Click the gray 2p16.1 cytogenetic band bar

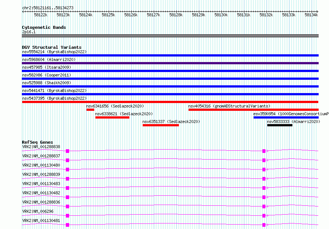tap(170, 36)
